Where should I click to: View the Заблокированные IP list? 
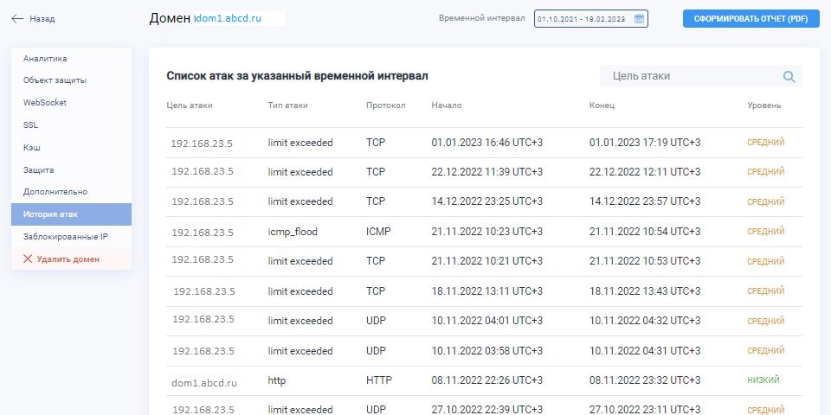pos(66,236)
